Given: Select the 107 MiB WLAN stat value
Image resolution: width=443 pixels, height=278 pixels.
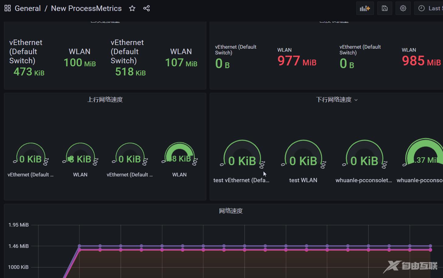Looking at the screenshot, I should (181, 63).
